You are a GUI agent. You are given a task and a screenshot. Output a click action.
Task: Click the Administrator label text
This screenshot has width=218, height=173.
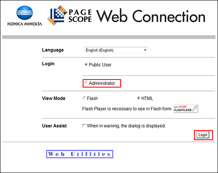(102, 83)
